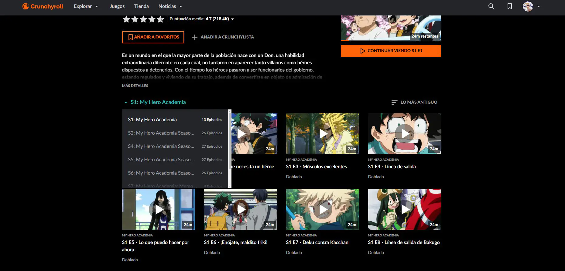
Task: Play the S1 E4 Línea de salida thumbnail
Action: [405, 133]
